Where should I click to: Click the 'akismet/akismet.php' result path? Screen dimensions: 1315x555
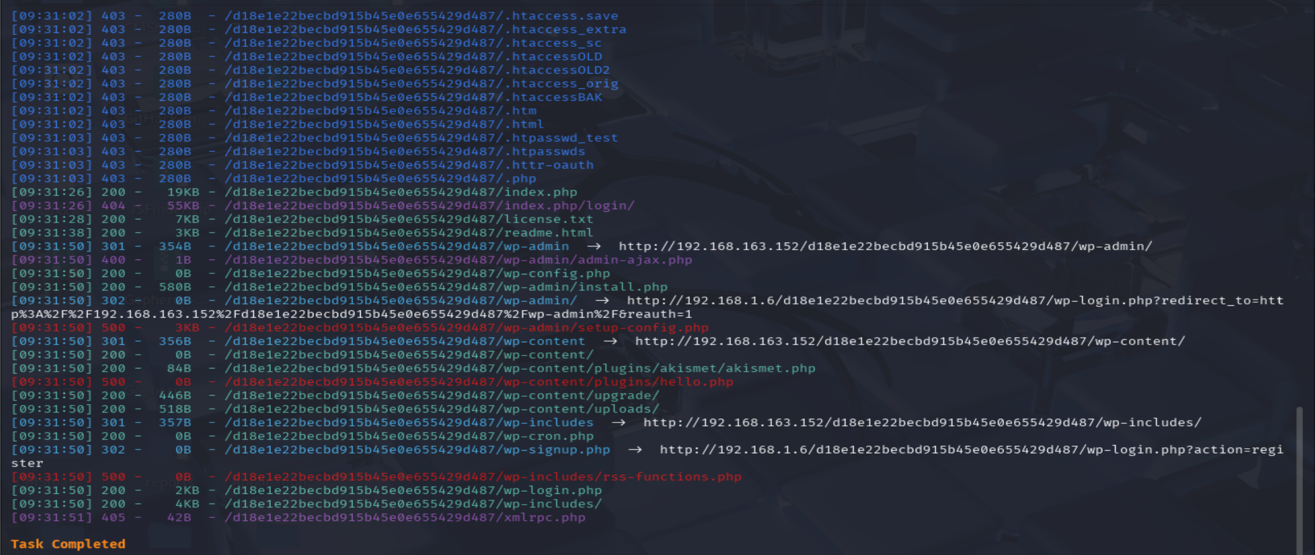(x=520, y=368)
